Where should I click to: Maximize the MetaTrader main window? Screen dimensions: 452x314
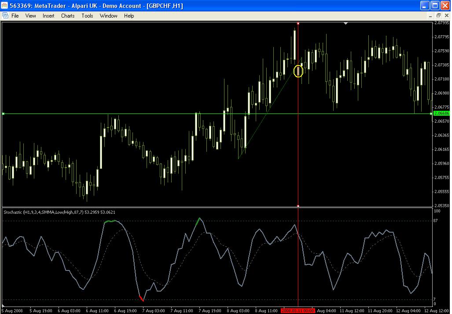coord(435,6)
